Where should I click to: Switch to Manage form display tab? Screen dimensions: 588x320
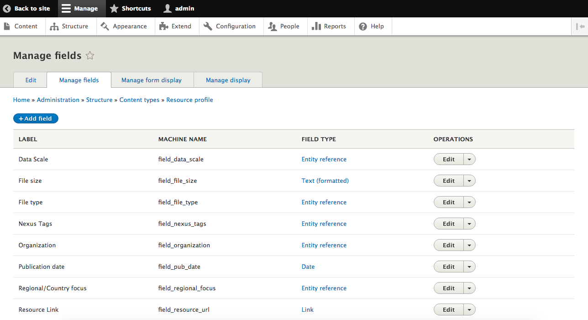click(152, 80)
